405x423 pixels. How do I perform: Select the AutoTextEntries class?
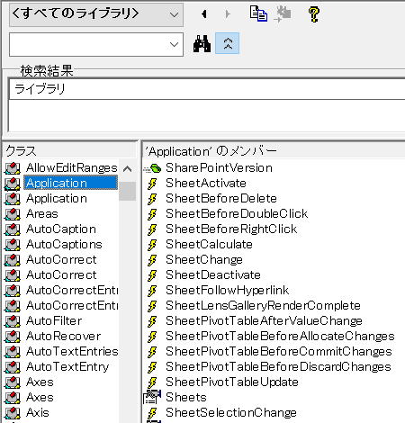(72, 351)
